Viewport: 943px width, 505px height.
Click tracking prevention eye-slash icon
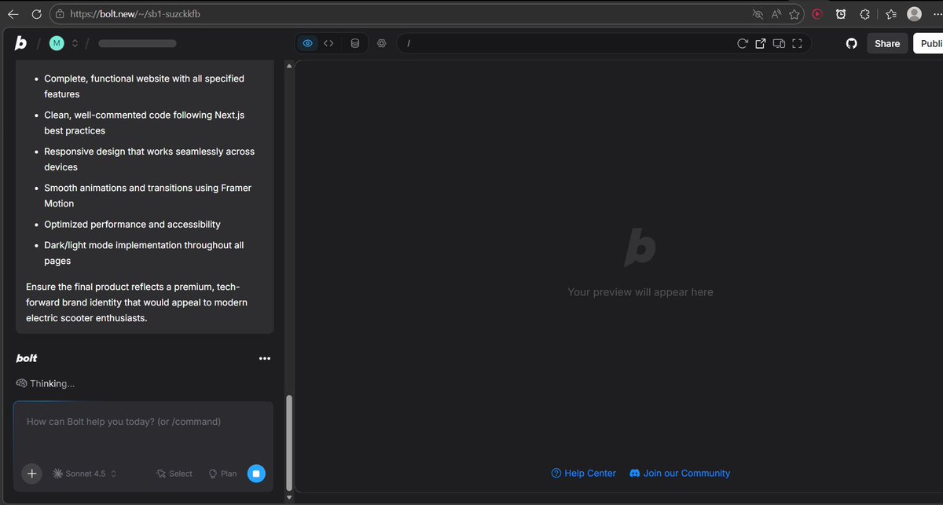coord(758,14)
